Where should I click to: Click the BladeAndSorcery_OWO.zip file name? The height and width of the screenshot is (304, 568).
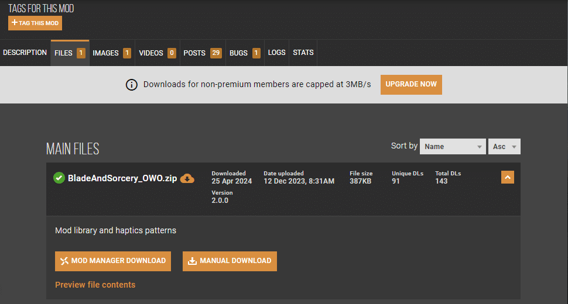(122, 178)
